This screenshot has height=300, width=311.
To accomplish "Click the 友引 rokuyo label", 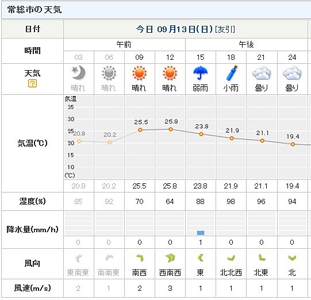I will click(x=225, y=29).
